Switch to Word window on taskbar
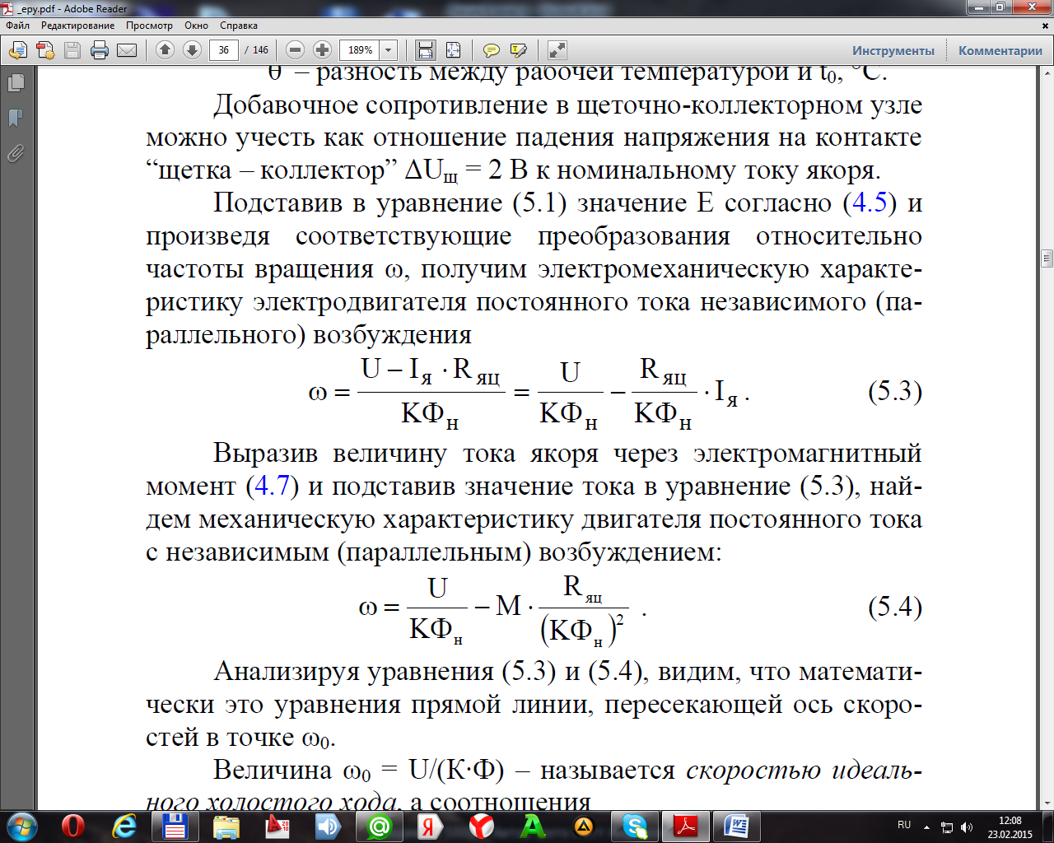 pyautogui.click(x=737, y=826)
